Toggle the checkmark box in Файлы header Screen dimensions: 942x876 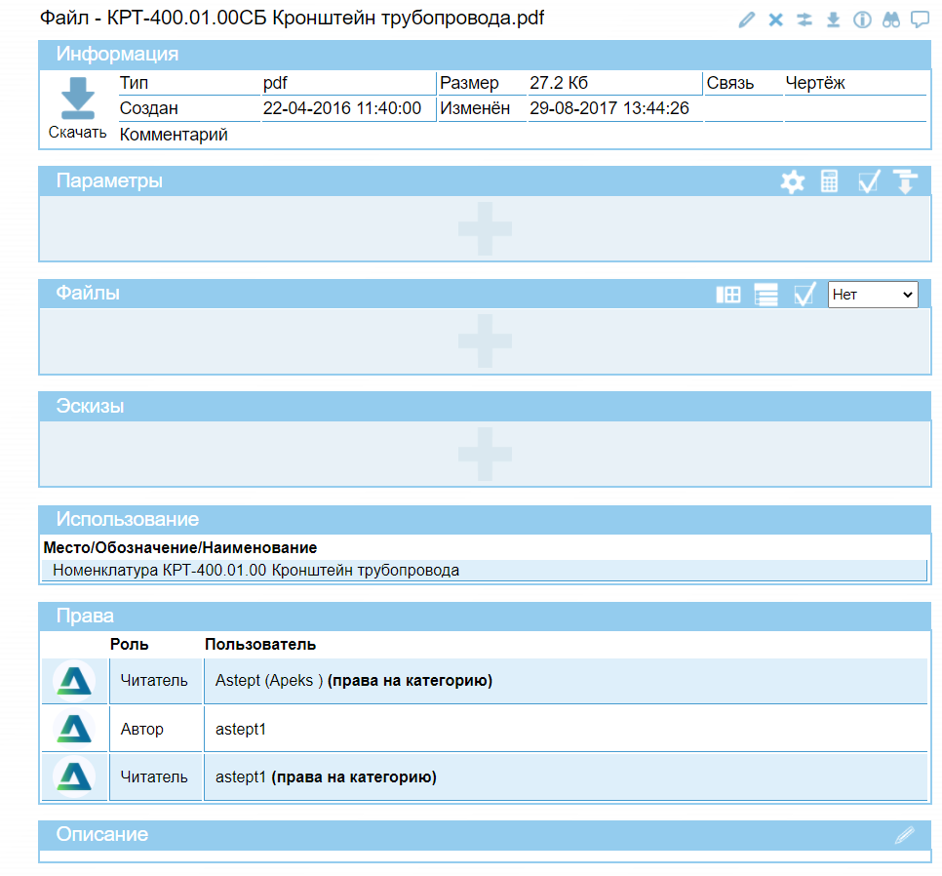tap(804, 295)
